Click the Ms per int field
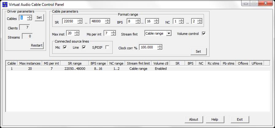The width and height of the screenshot is (275, 128). [108, 33]
